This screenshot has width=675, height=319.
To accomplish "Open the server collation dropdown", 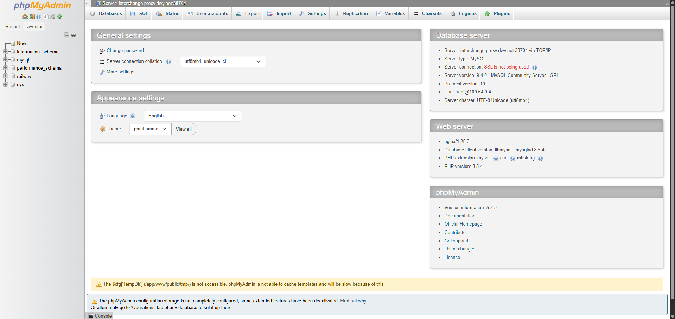I will [223, 61].
